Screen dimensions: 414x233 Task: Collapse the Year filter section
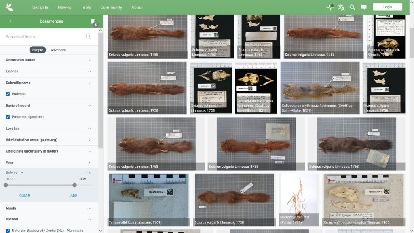(49, 163)
